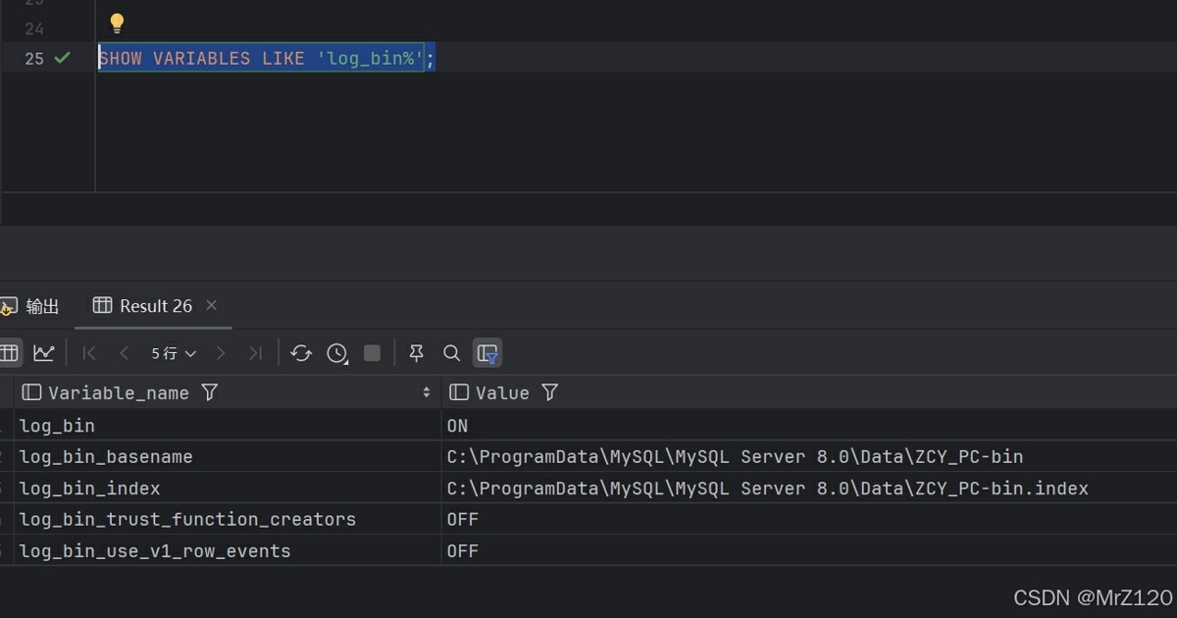Switch to the 输出 tab
This screenshot has height=618, width=1177.
point(41,306)
